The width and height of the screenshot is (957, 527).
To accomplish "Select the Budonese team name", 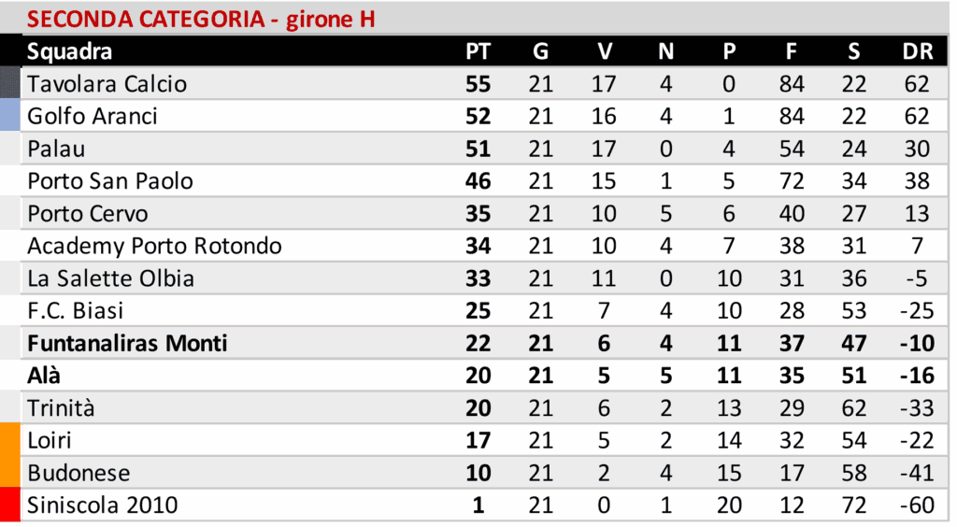I will point(79,473).
